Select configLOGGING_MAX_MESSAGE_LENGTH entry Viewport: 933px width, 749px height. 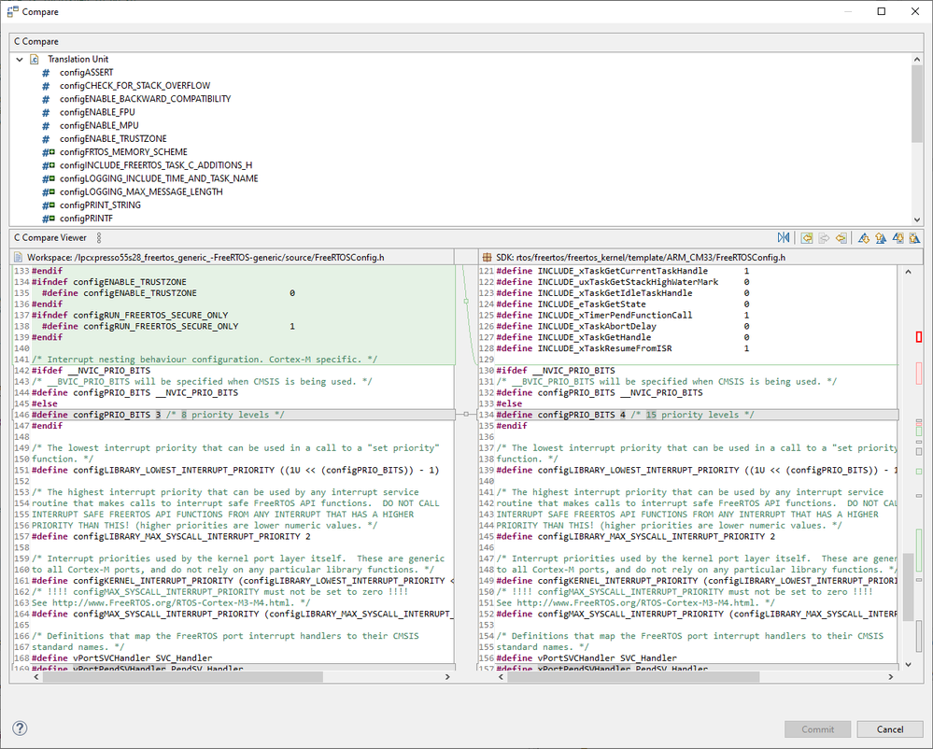(x=141, y=191)
